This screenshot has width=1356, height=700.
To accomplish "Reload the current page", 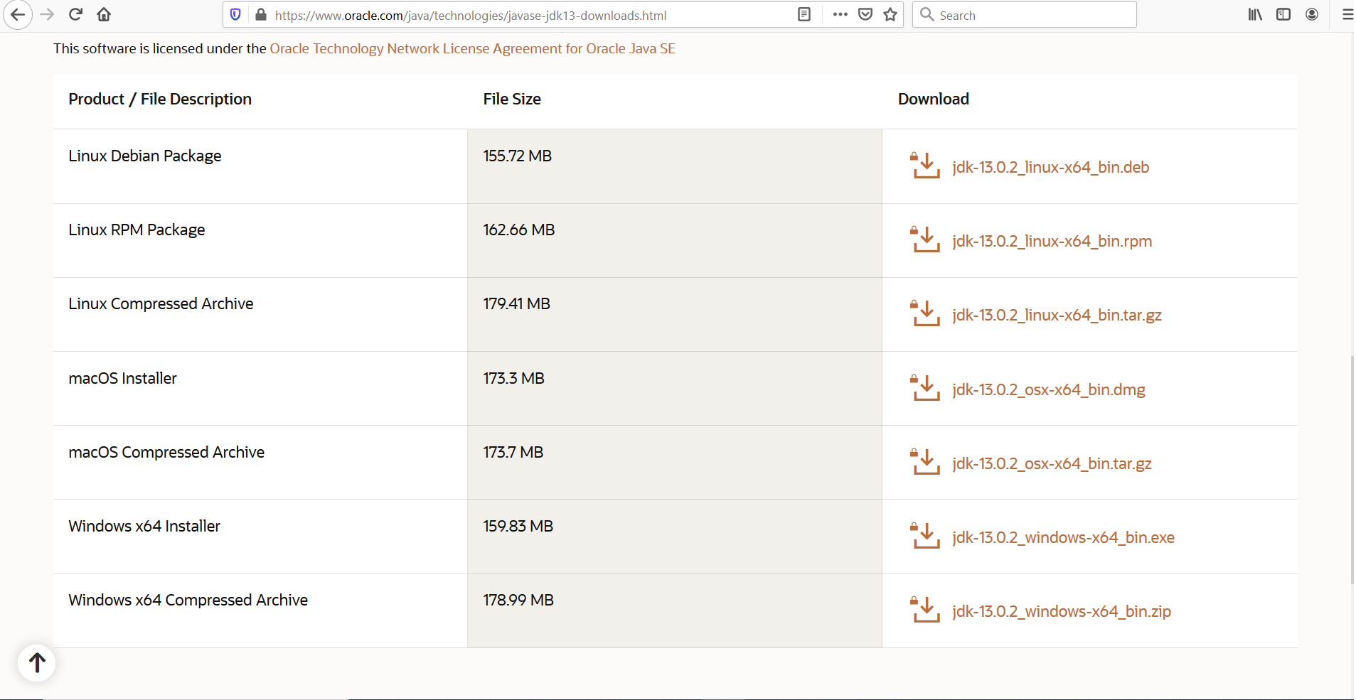I will point(75,15).
